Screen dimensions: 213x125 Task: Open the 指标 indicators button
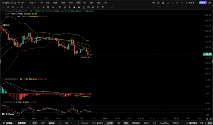coord(6,3)
